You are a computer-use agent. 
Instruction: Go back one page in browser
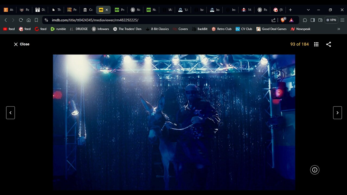(x=6, y=20)
